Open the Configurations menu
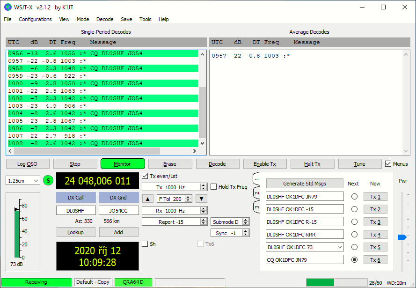The width and height of the screenshot is (416, 288). 35,19
